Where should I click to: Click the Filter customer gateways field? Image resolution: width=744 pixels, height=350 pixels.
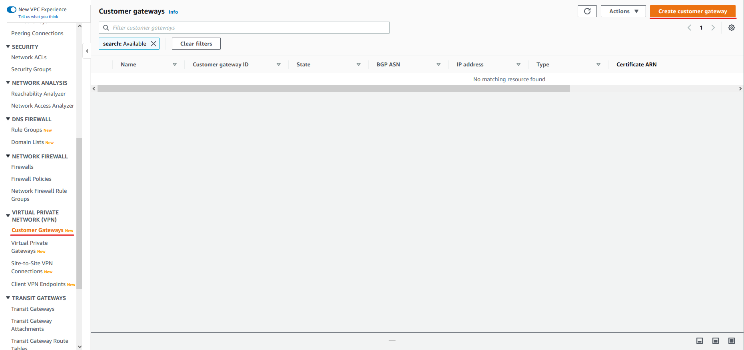244,28
